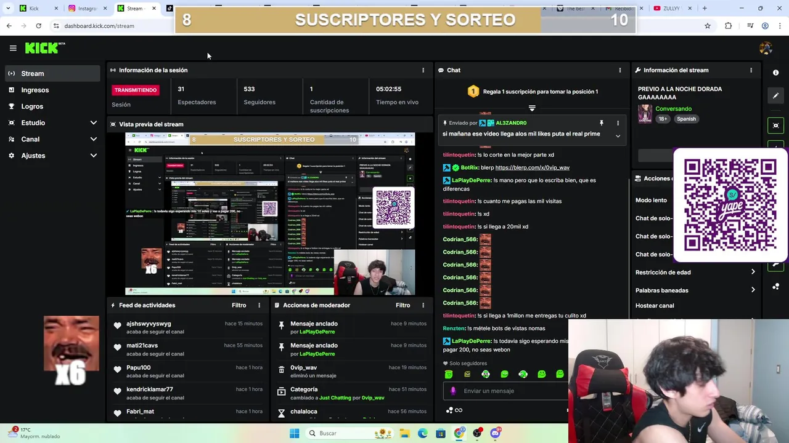Click the taskbar Buscar search box
The height and width of the screenshot is (443, 789).
[350, 433]
